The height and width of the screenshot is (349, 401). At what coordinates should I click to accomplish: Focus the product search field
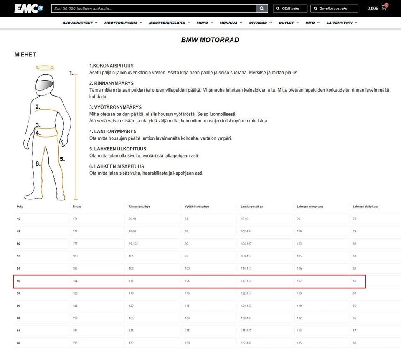click(x=154, y=8)
